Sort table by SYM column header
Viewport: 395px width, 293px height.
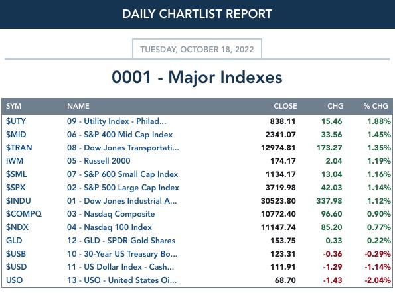[x=13, y=106]
